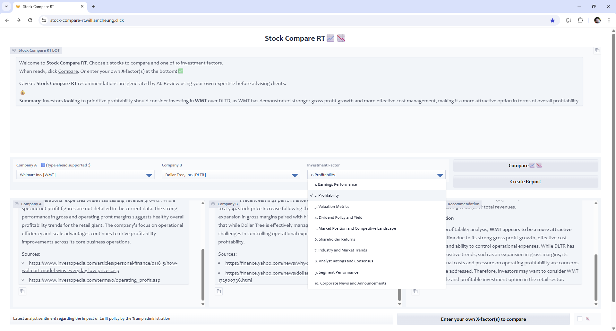Click the underlined 'Compare' word in welcome message
This screenshot has height=331, width=616.
click(x=68, y=71)
